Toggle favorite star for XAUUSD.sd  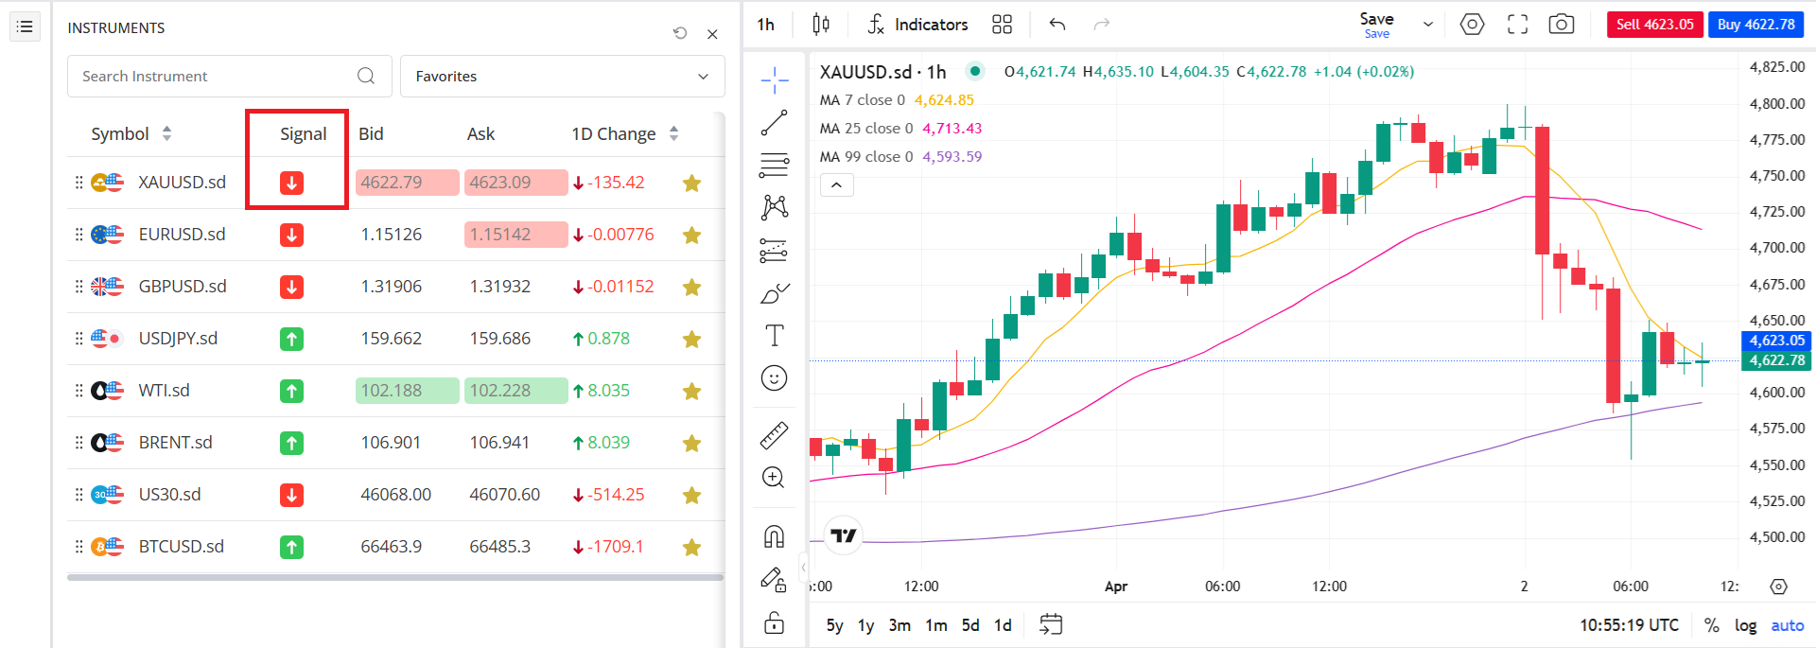(692, 183)
